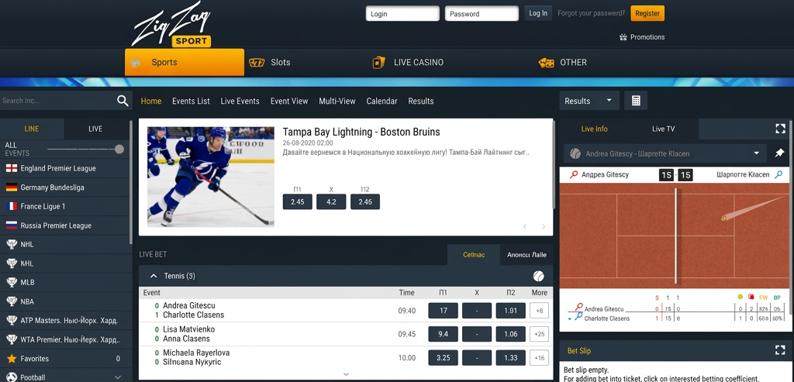Screen dimensions: 794x382
Task: Click Tampa Bay Lightning - Boston Bruins title
Action: click(x=361, y=132)
